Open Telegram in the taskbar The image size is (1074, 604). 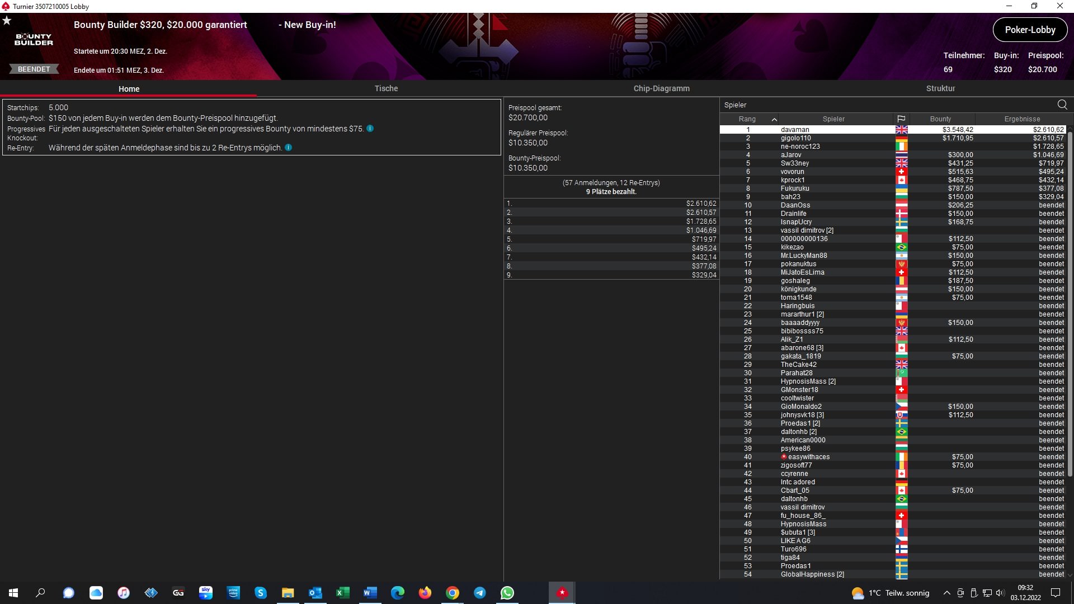[x=479, y=593]
